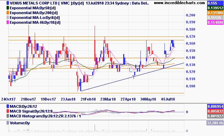224x136 pixels.
Task: Click the 0.001922 MACD Histogram value box
Action: (x=215, y=116)
